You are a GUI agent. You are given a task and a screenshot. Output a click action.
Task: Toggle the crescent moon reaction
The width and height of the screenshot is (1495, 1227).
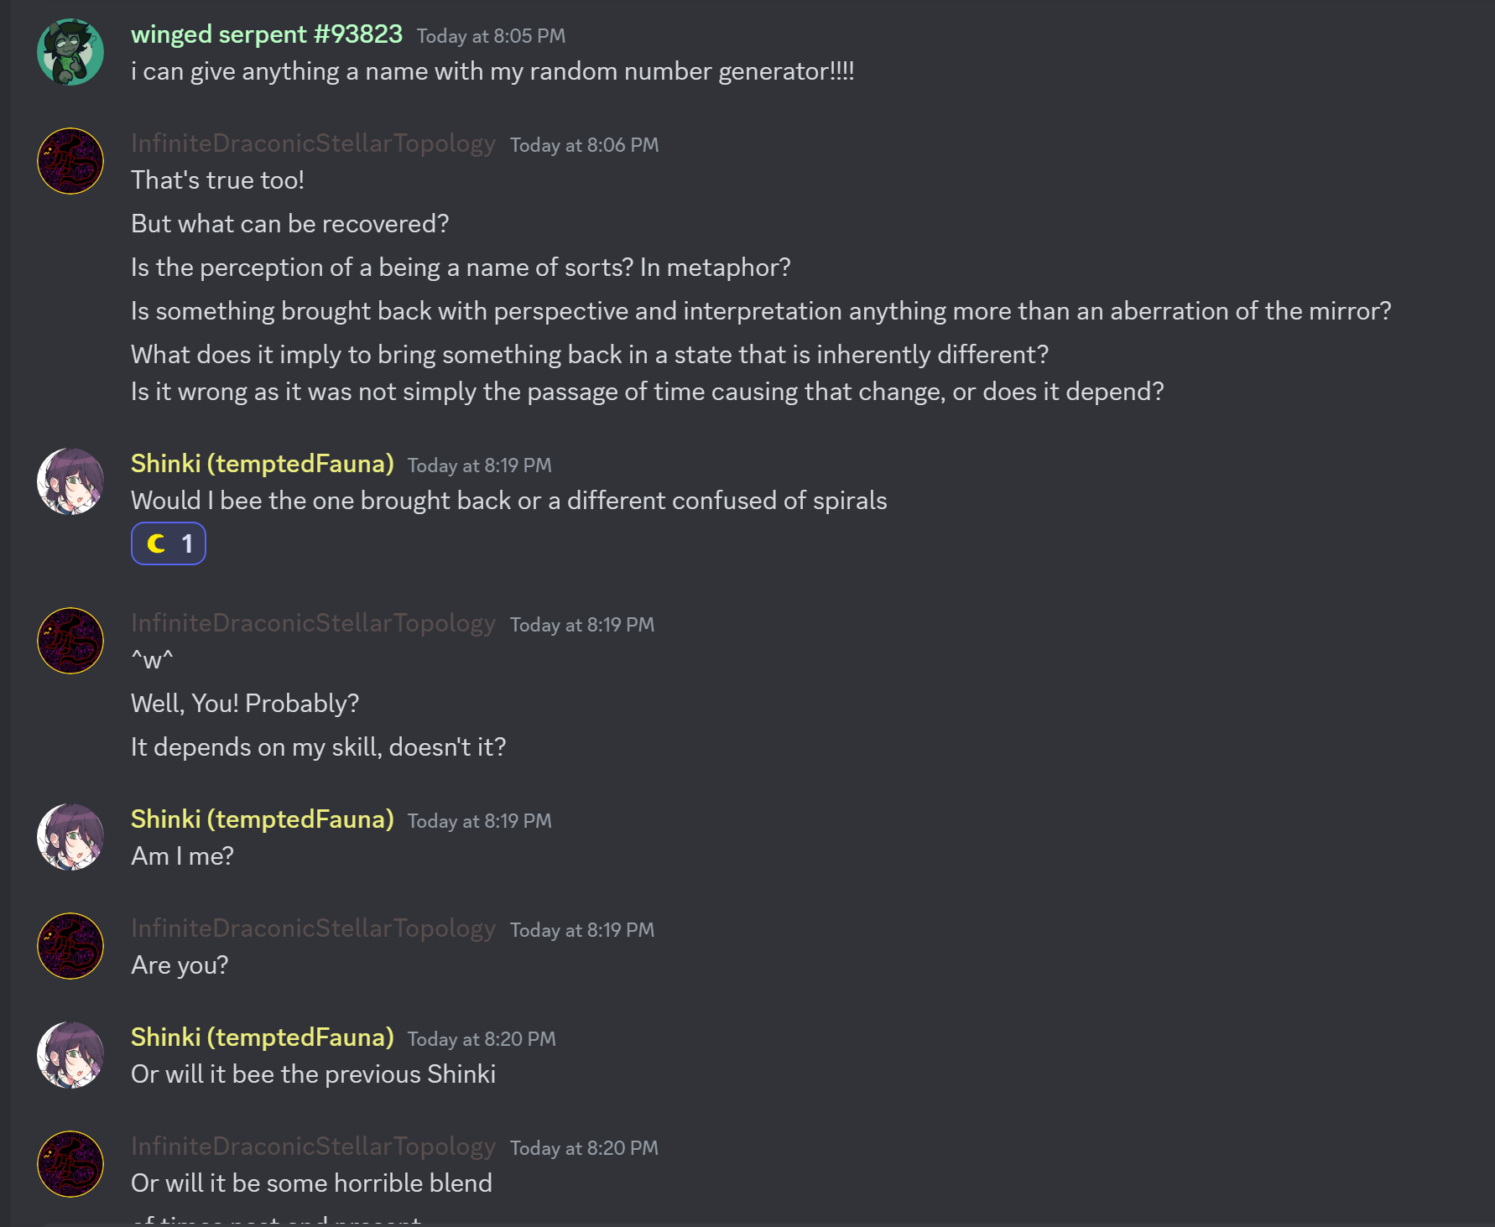169,543
